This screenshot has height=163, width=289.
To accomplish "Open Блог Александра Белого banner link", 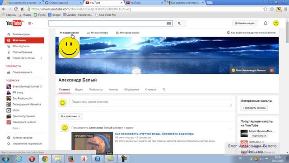I will 249,70.
